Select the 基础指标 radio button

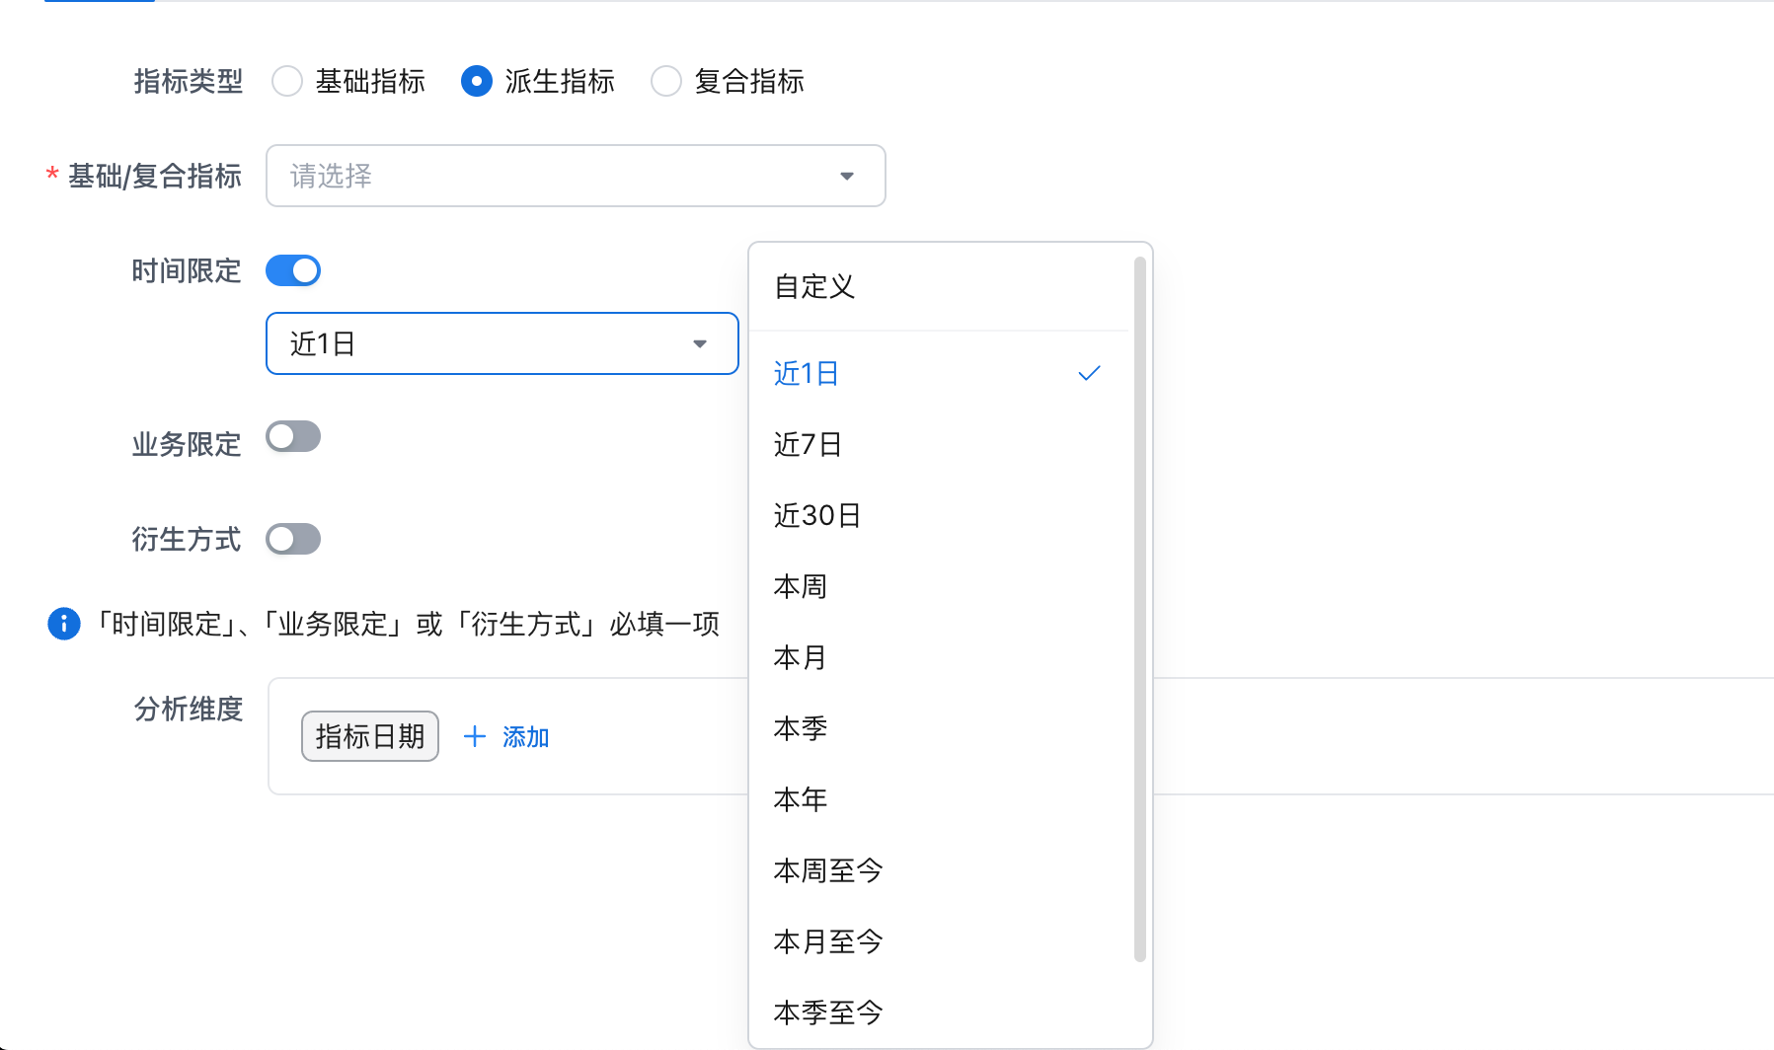pos(287,81)
